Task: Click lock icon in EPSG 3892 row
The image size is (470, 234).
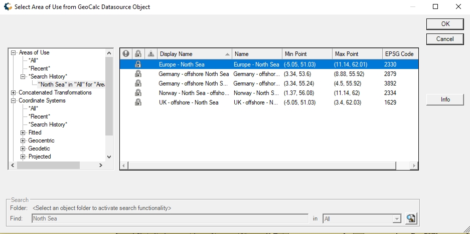Action: [x=138, y=83]
